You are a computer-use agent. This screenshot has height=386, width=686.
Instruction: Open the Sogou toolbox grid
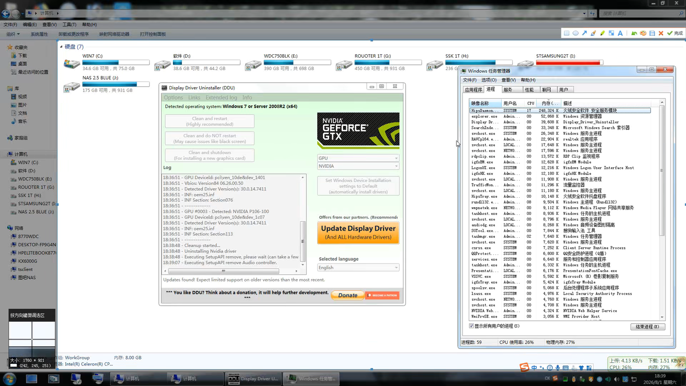[589, 368]
